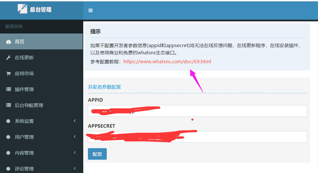This screenshot has width=318, height=173.
Task: Go to 应用市场 in sidebar
Action: (x=24, y=73)
